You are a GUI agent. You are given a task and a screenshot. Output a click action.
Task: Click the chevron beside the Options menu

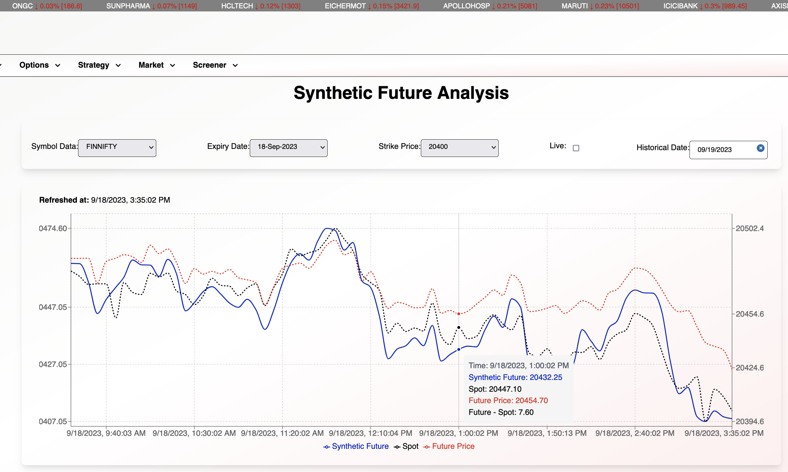click(58, 65)
